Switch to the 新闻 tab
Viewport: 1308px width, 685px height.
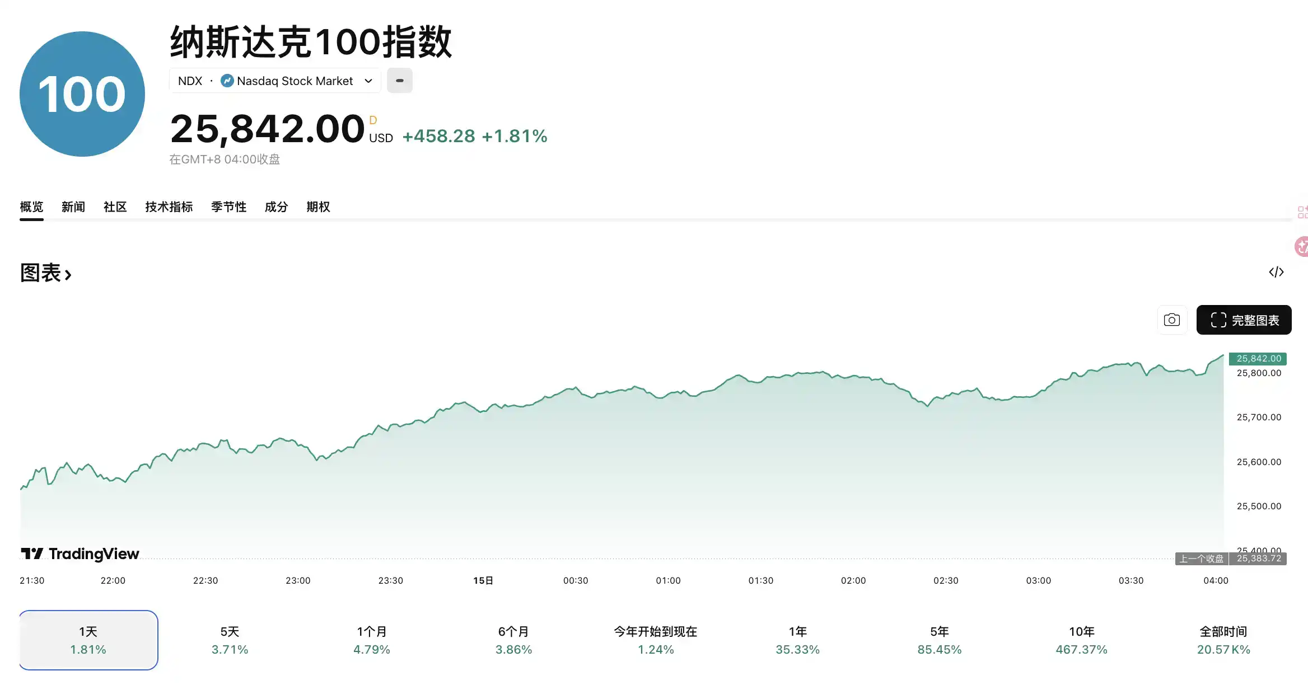pos(73,207)
